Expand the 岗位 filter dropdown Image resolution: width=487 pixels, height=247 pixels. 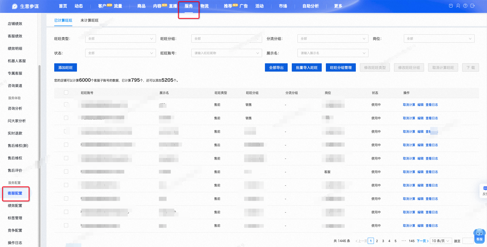tap(439, 38)
